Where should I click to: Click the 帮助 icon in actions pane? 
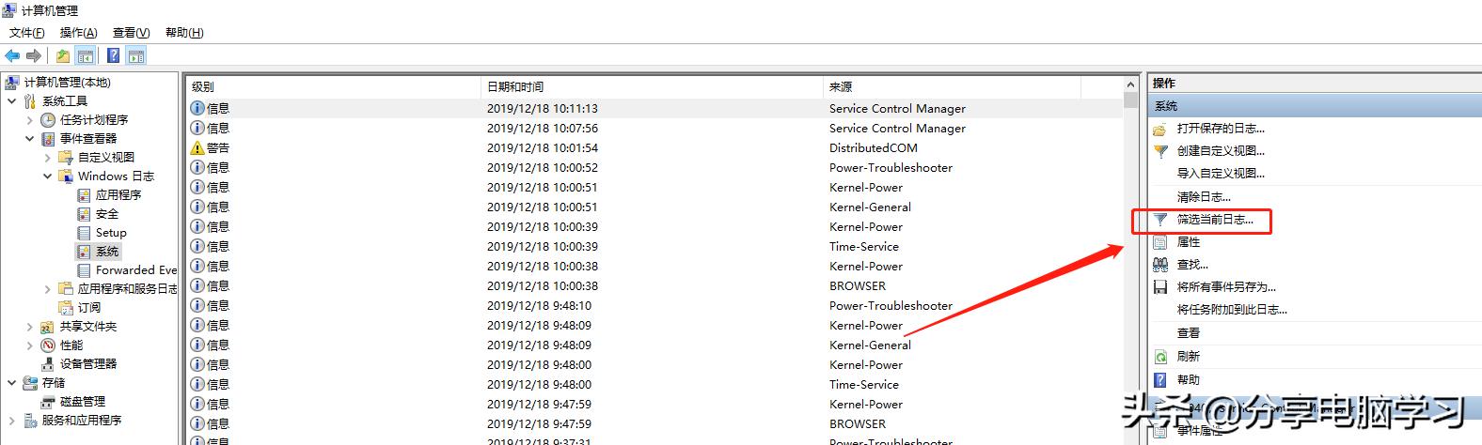click(1160, 380)
